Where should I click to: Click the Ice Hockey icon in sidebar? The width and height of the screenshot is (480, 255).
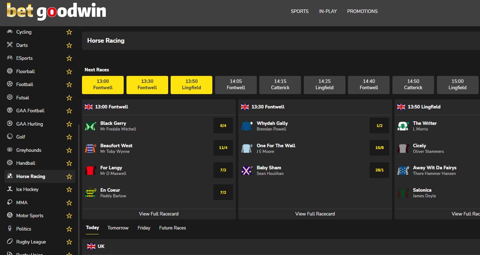coord(10,189)
